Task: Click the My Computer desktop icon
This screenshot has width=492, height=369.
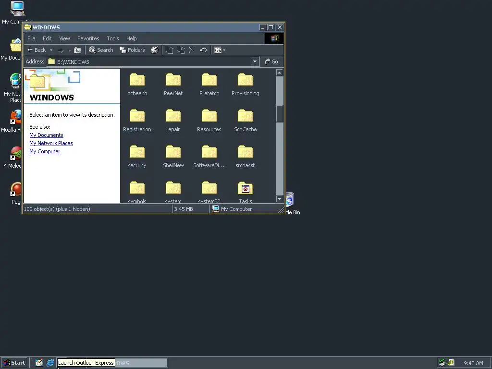Action: [17, 12]
